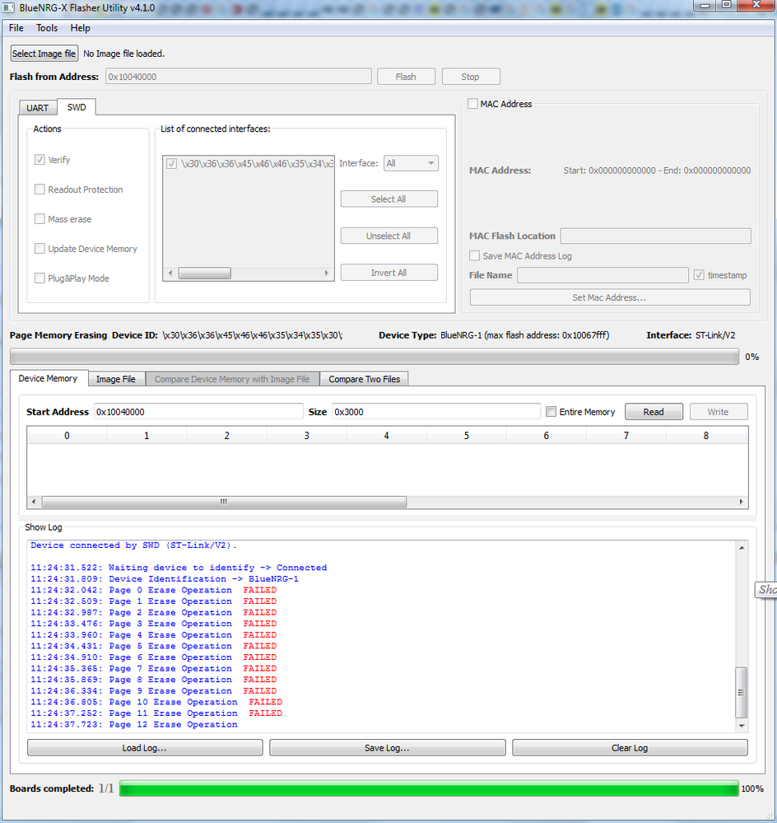The height and width of the screenshot is (823, 777).
Task: Open the Tools menu
Action: click(x=47, y=28)
